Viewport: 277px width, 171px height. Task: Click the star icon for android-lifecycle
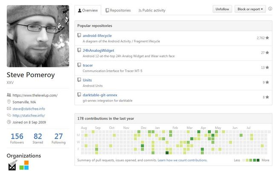pos(267,38)
